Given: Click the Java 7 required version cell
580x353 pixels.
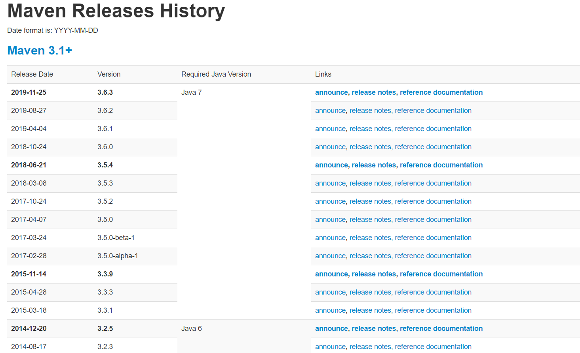Looking at the screenshot, I should (x=244, y=201).
